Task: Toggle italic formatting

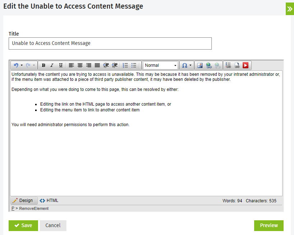Action: 52,65
